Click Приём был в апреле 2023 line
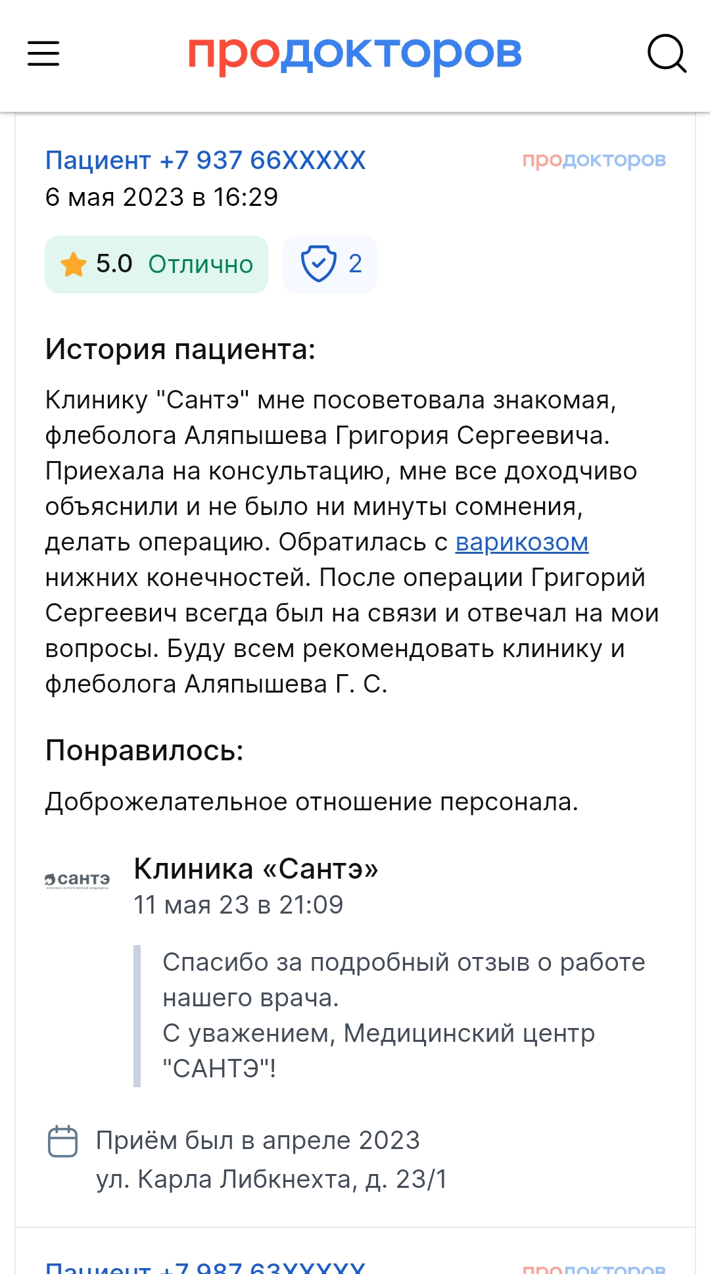Image resolution: width=710 pixels, height=1274 pixels. [258, 1140]
